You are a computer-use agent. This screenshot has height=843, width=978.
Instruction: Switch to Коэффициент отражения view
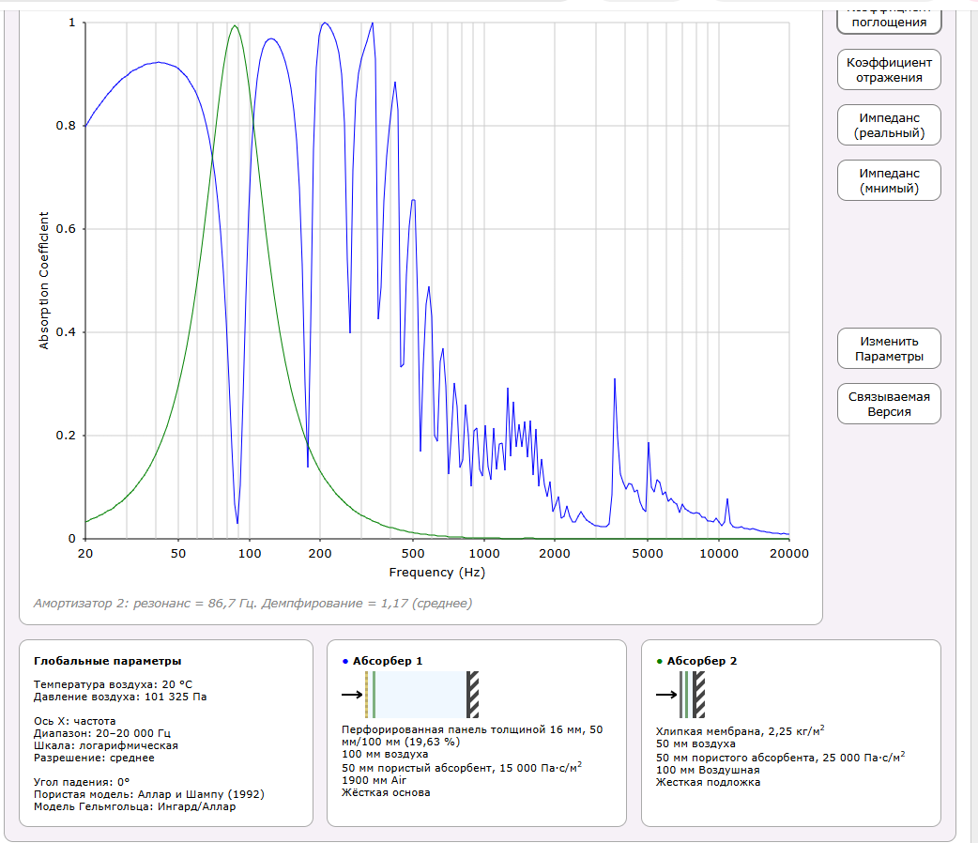[x=888, y=70]
